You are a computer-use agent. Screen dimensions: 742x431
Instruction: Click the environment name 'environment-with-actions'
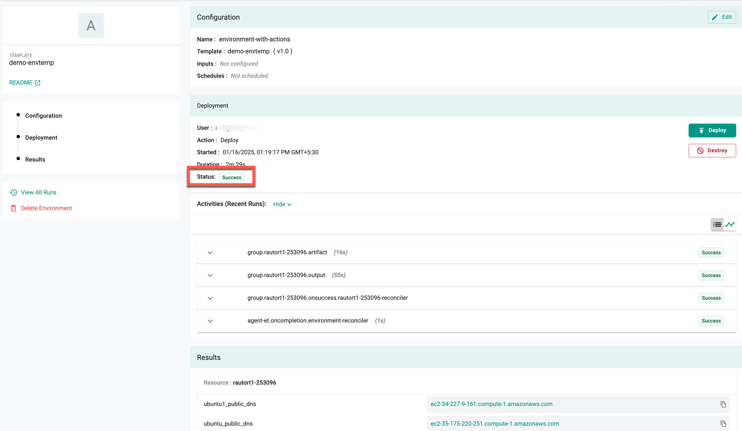pyautogui.click(x=255, y=39)
